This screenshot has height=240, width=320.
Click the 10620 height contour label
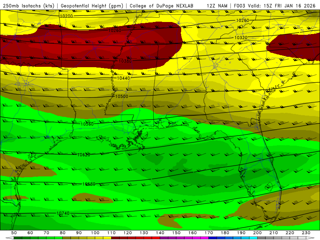(84, 155)
